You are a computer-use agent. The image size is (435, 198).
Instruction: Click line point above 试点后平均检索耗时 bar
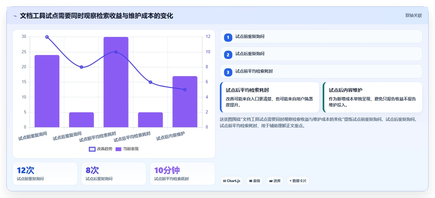(x=150, y=82)
